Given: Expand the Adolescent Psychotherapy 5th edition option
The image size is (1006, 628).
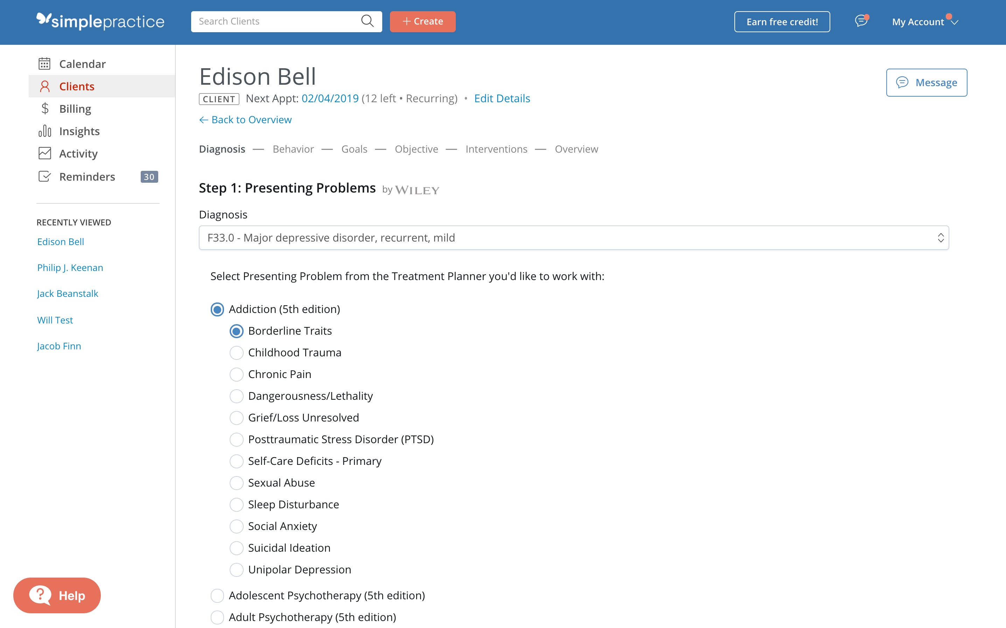Looking at the screenshot, I should [218, 595].
